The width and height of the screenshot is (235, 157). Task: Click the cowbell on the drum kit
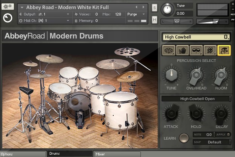pos(26,91)
